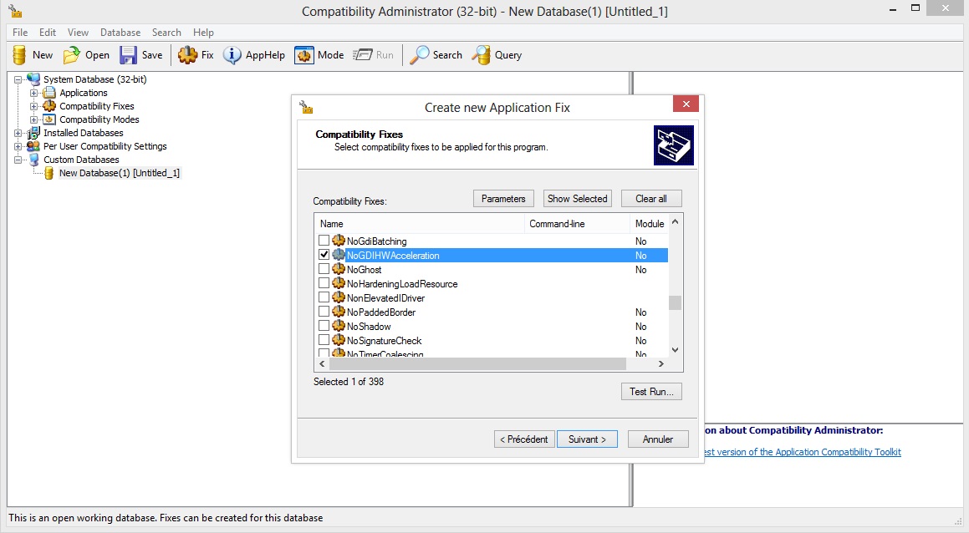This screenshot has width=969, height=533.
Task: Collapse the System Database (32-bit) node
Action: tap(18, 79)
